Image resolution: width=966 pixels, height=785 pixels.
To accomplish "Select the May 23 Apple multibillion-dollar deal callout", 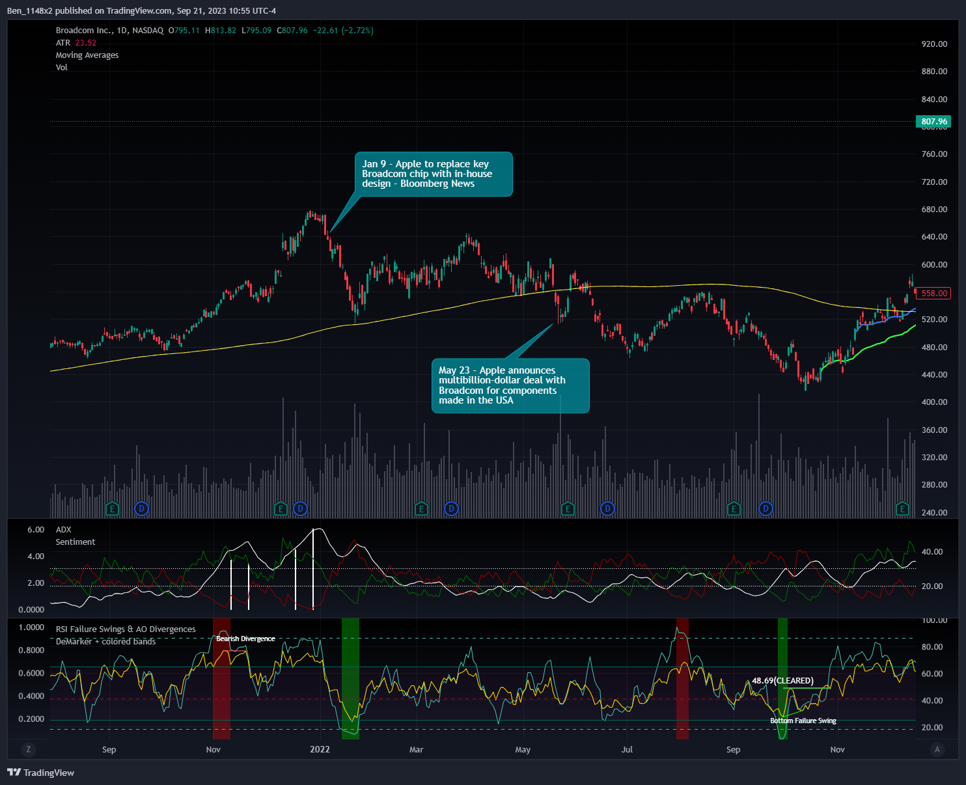I will (x=510, y=385).
